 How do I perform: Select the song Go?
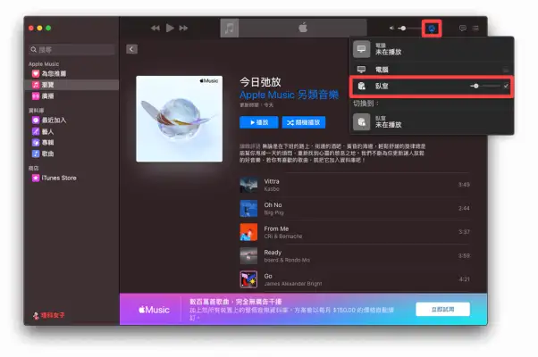[x=355, y=279]
